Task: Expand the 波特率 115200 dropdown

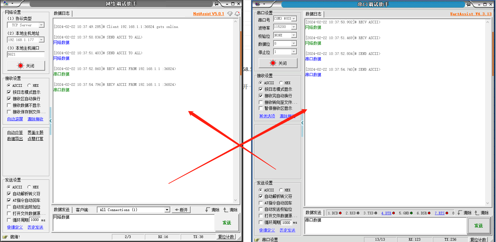Action: (x=294, y=27)
